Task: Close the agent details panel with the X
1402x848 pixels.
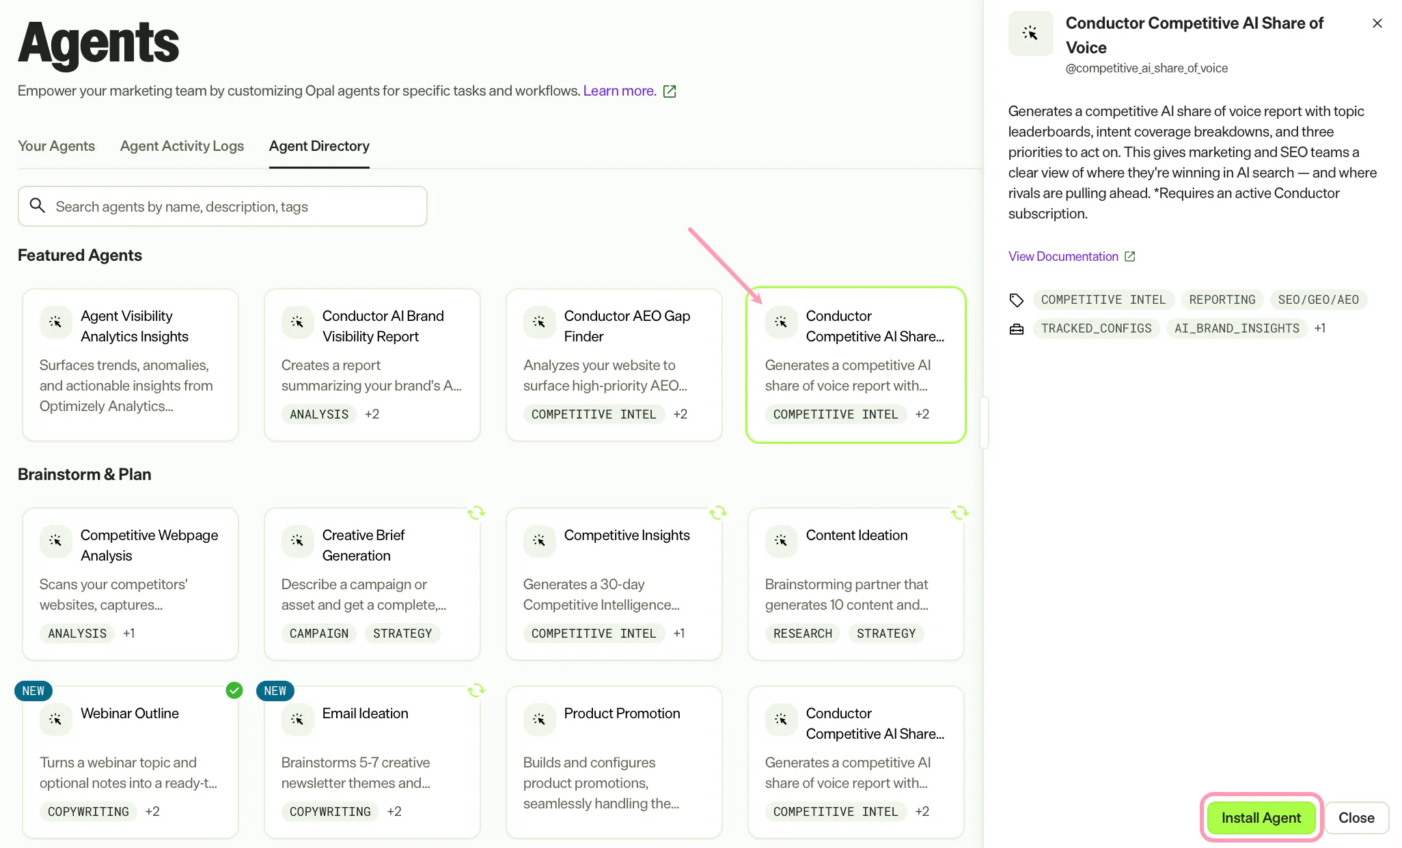Action: (1377, 23)
